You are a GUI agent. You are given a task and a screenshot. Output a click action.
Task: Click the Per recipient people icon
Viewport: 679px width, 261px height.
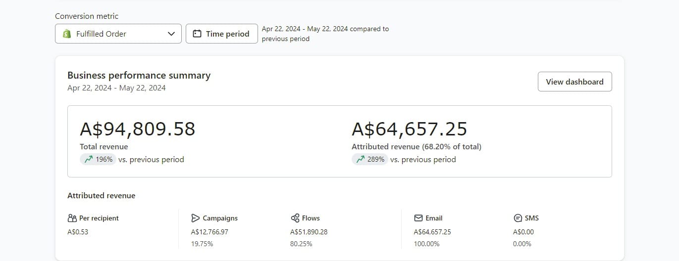click(72, 218)
